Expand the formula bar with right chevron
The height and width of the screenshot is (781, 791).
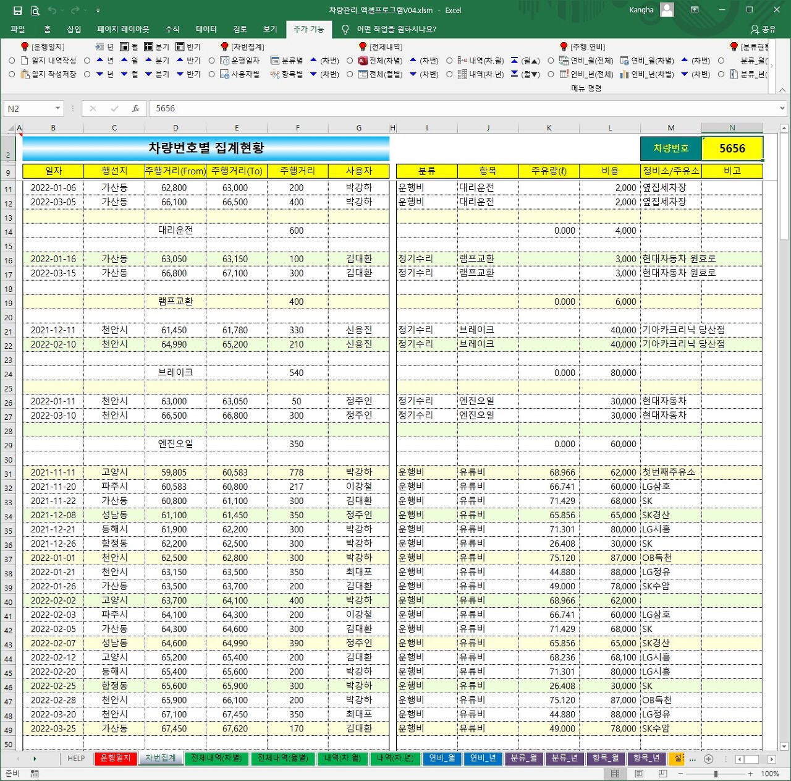pyautogui.click(x=782, y=108)
